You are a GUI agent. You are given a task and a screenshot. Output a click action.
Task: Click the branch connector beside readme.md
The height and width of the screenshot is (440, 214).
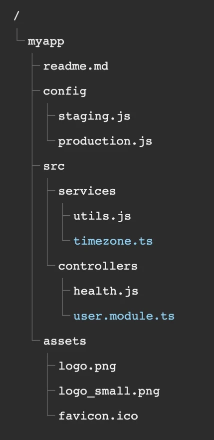36,66
